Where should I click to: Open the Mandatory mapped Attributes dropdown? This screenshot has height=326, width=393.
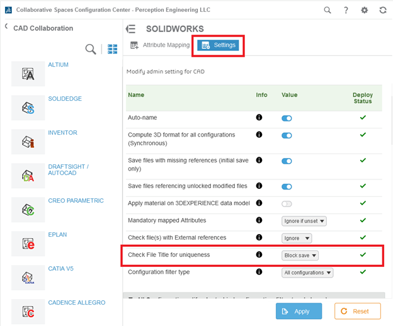304,221
